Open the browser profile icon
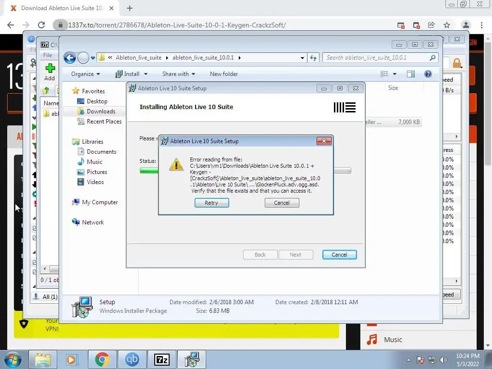Viewport: 492px width, 369px height. tap(466, 25)
